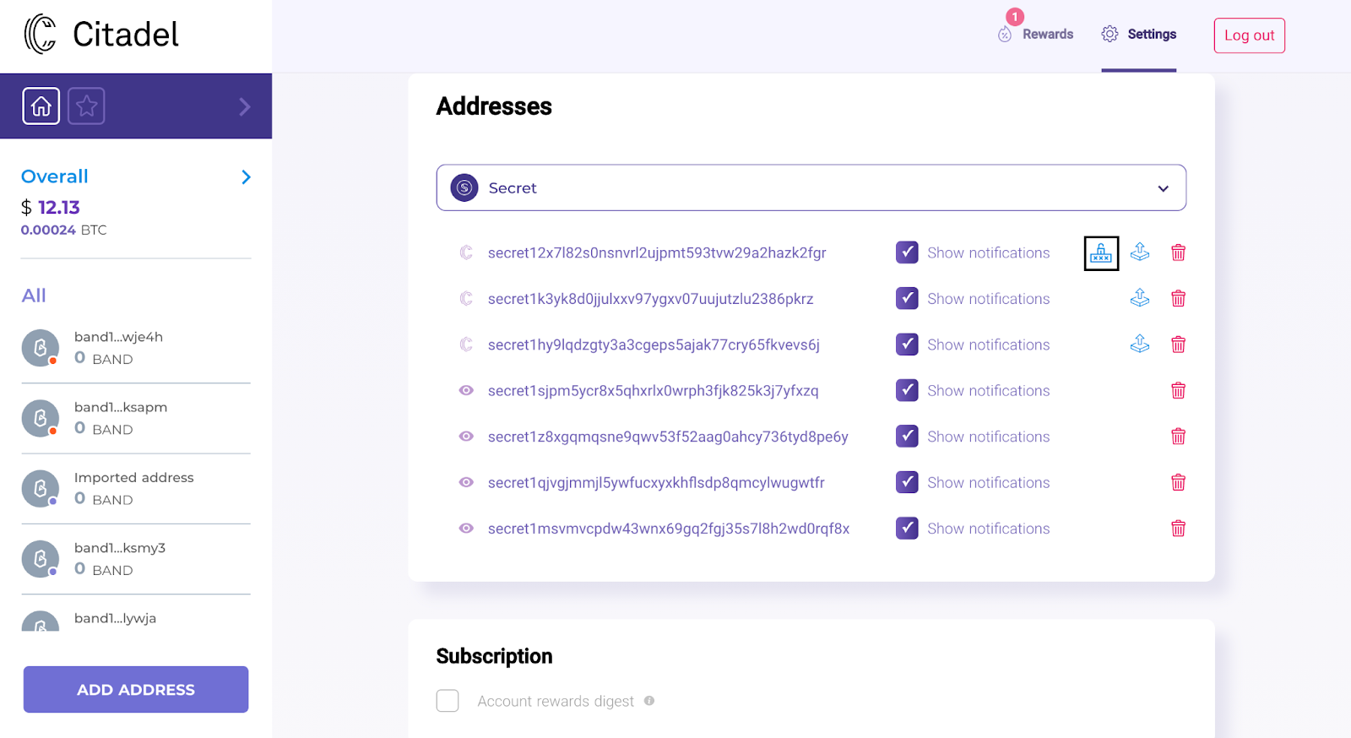
Task: Click the Overall heading link
Action: click(55, 176)
